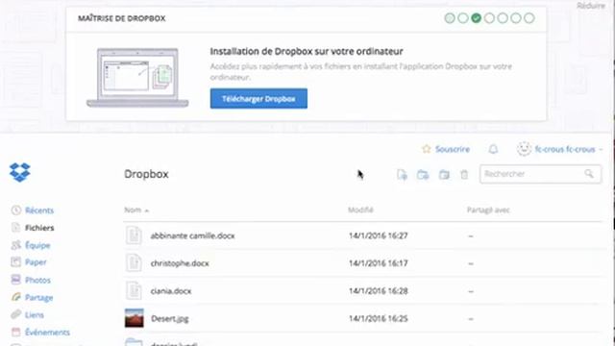Viewport: 615px width, 346px height.
Task: Click the file name christophe.docx
Action: coord(180,263)
